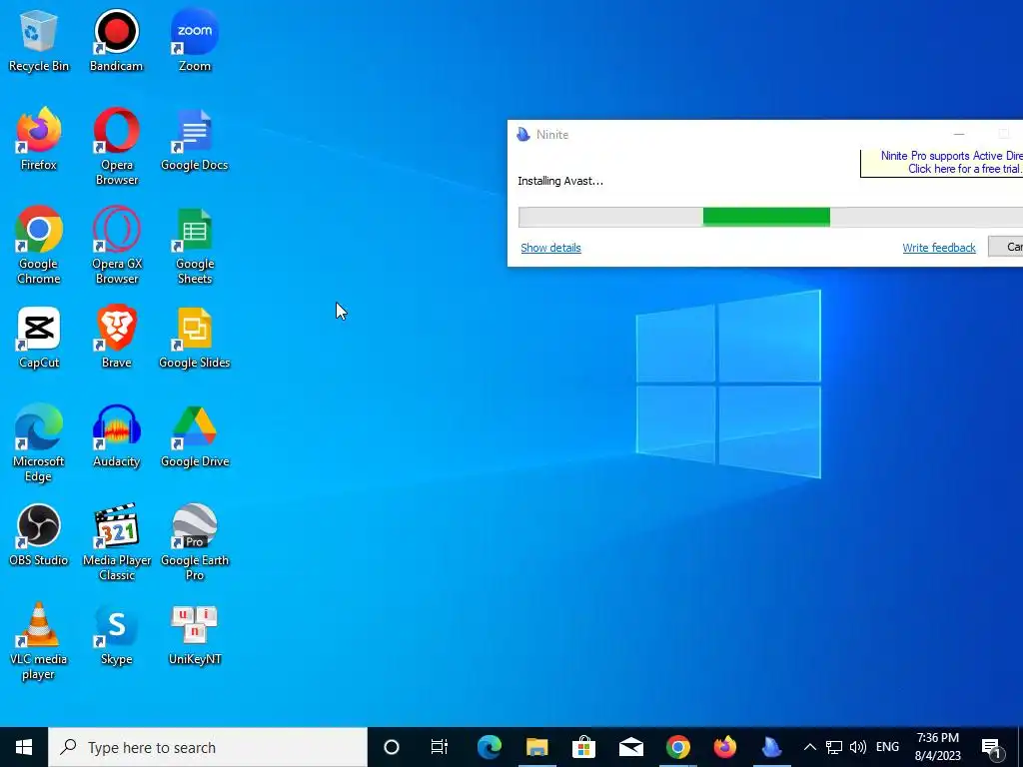Open File Explorer from the taskbar
This screenshot has width=1023, height=767.
coord(536,747)
